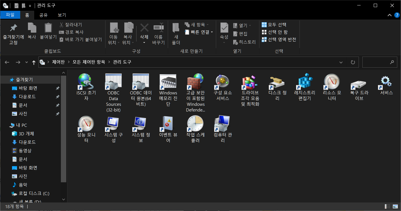Select ODBC Data Sources (32-bit) icon
Screen dimensions: 401x211
click(113, 81)
